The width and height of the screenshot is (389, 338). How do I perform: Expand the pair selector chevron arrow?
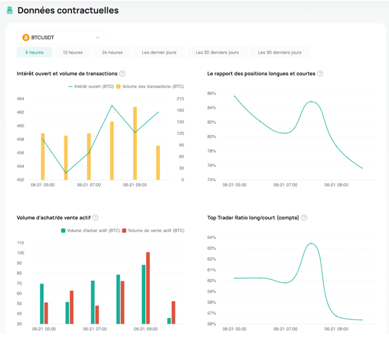98,38
